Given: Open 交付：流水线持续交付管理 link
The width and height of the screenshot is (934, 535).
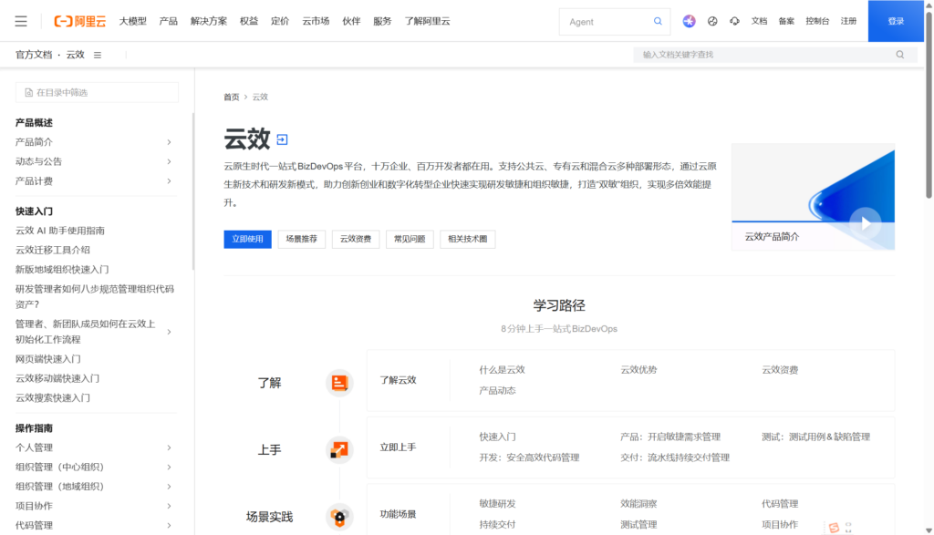Looking at the screenshot, I should pyautogui.click(x=675, y=458).
